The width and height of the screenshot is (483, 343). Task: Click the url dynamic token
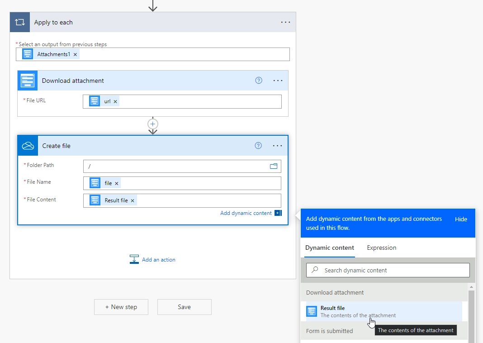coord(104,101)
